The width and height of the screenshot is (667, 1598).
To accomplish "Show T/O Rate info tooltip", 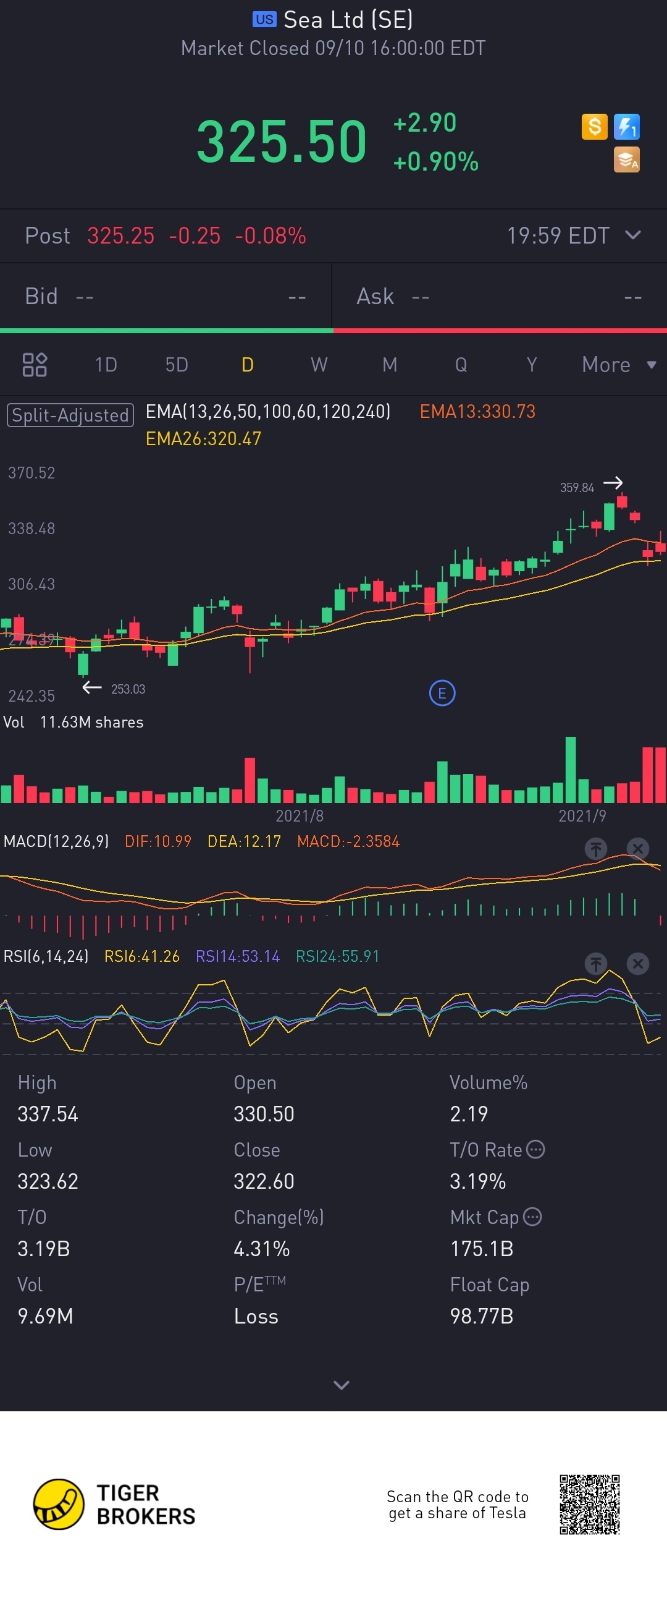I will tap(535, 1149).
